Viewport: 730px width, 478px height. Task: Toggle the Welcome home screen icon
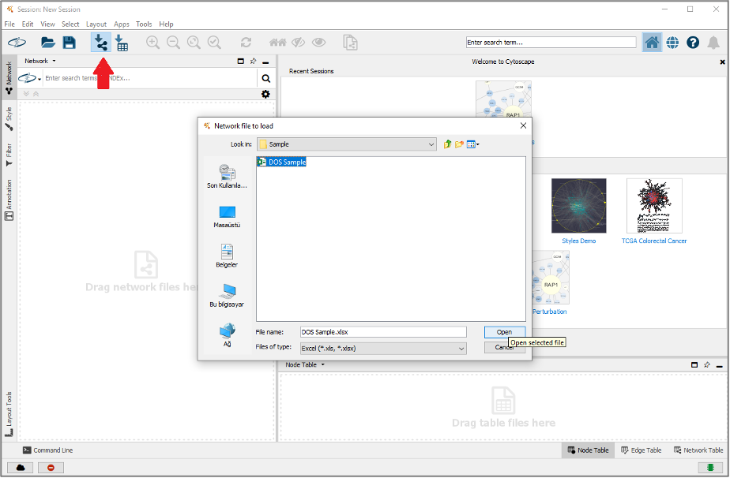(x=652, y=43)
